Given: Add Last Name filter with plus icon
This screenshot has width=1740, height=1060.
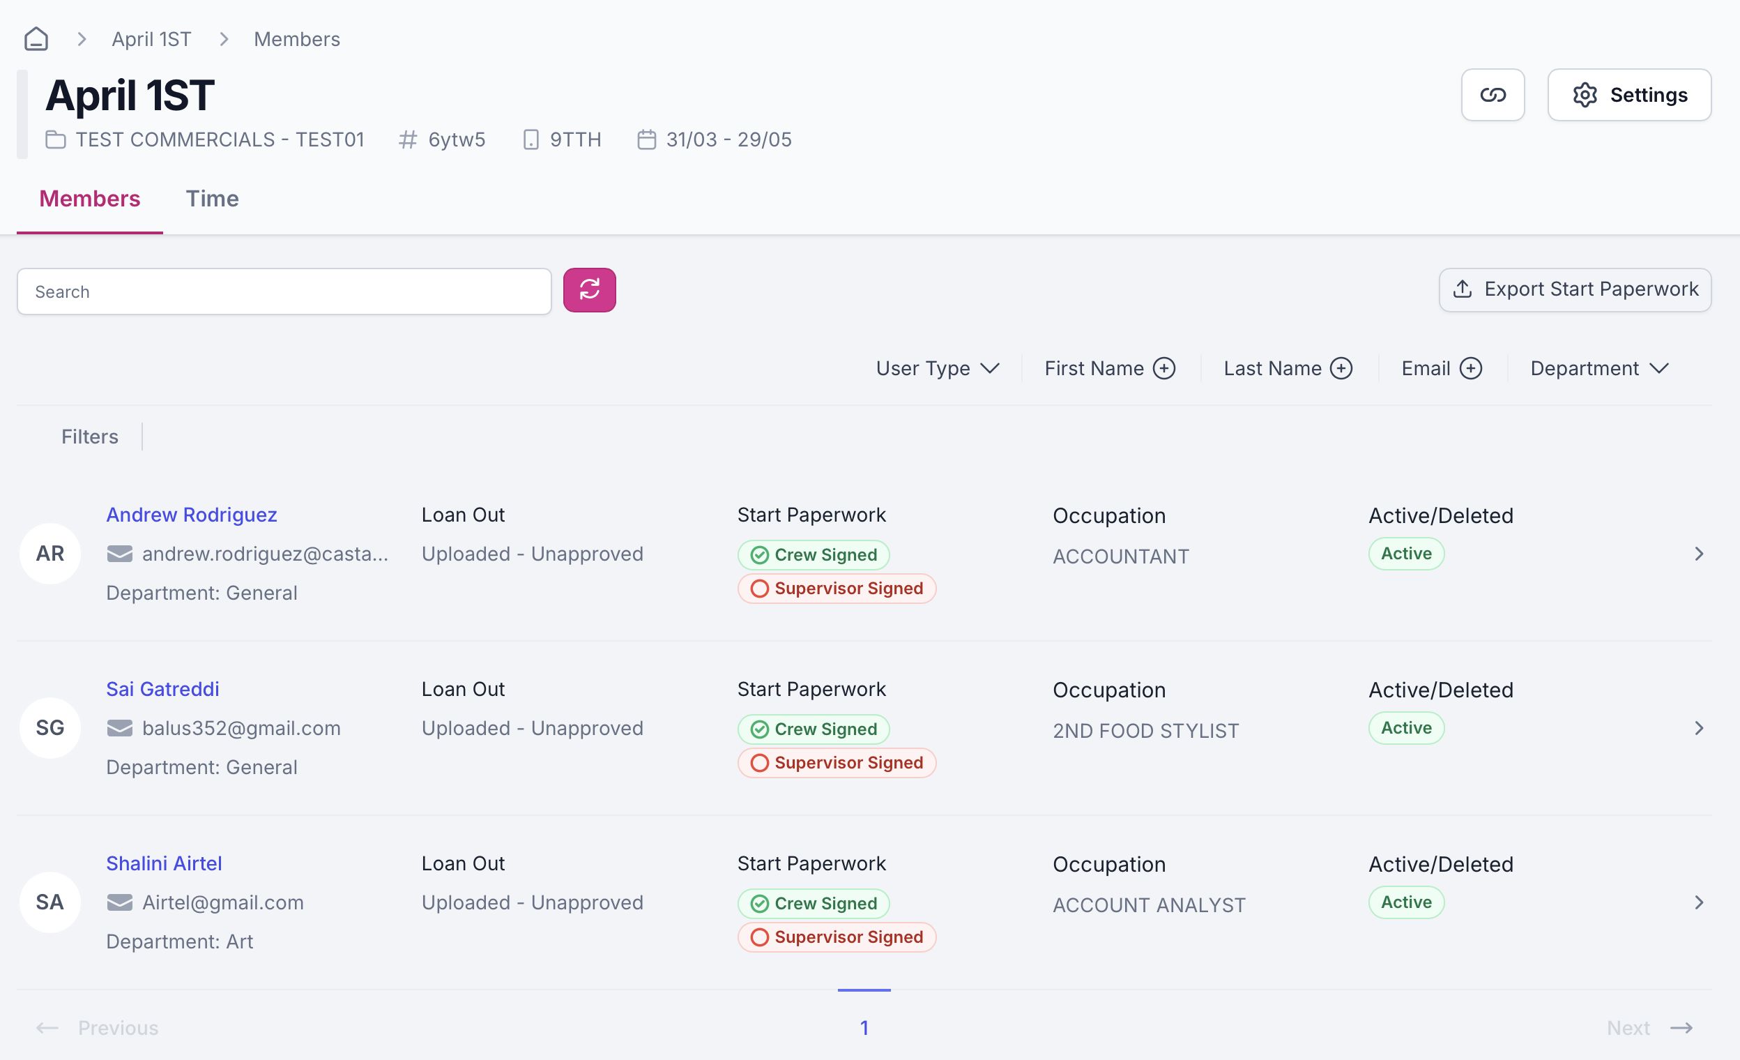Looking at the screenshot, I should click(1341, 368).
